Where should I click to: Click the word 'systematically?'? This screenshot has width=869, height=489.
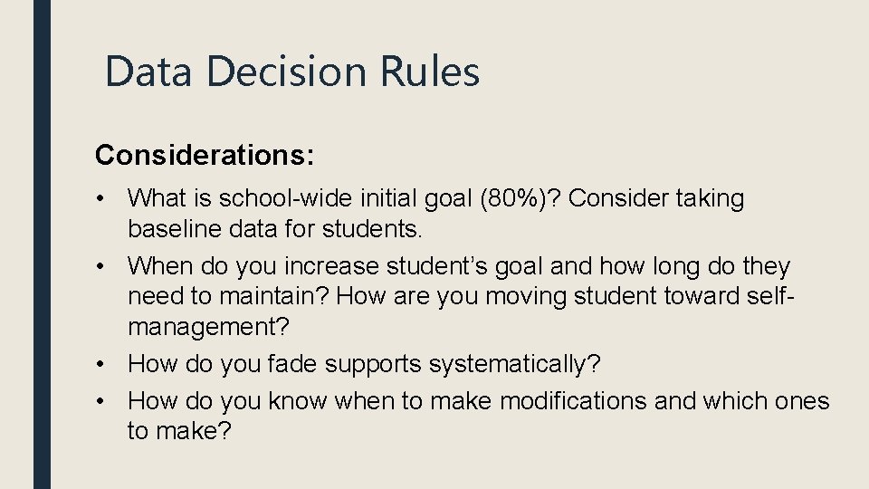coord(515,364)
